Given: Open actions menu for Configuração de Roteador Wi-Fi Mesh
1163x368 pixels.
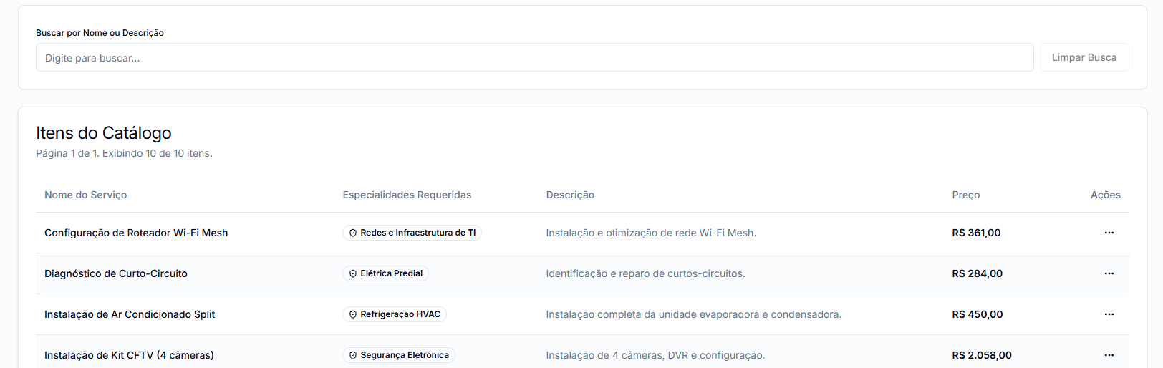Looking at the screenshot, I should click(x=1109, y=233).
